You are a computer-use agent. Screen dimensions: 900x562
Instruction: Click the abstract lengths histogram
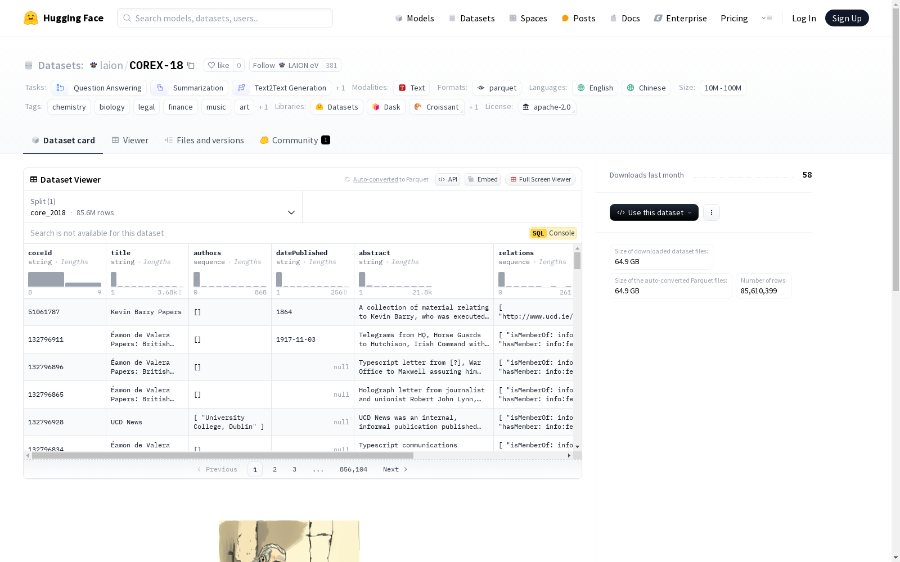395,279
